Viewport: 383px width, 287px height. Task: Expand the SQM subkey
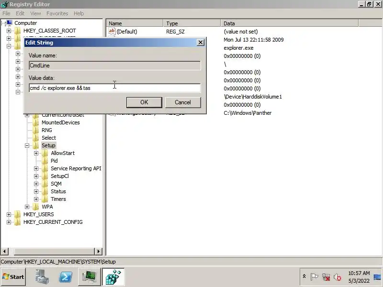pos(36,184)
